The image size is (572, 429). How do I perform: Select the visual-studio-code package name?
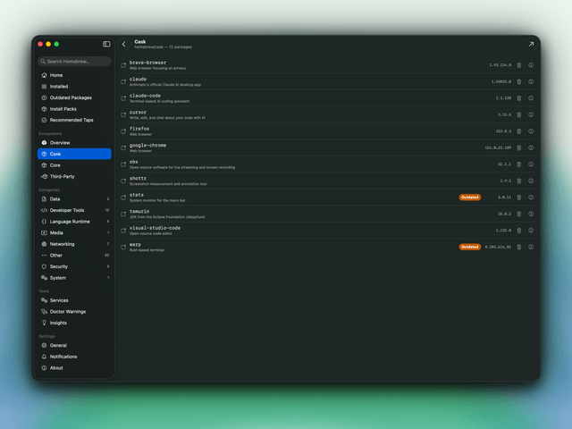click(155, 228)
